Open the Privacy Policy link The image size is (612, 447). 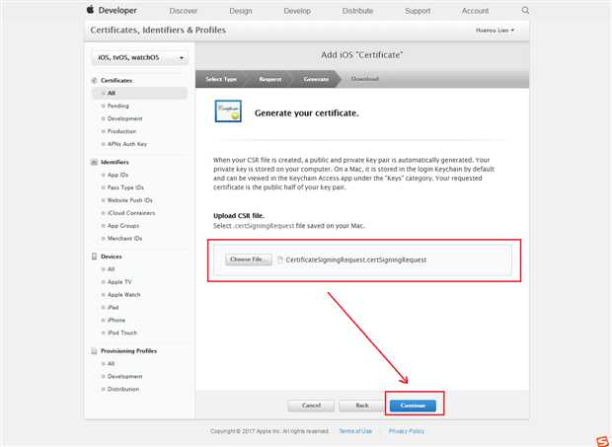pos(407,431)
